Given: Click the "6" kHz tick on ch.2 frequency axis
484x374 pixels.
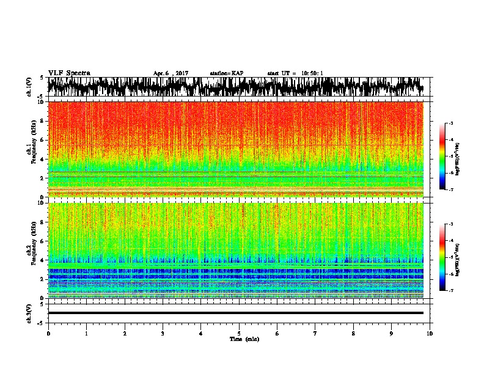Looking at the screenshot, I should [43, 241].
